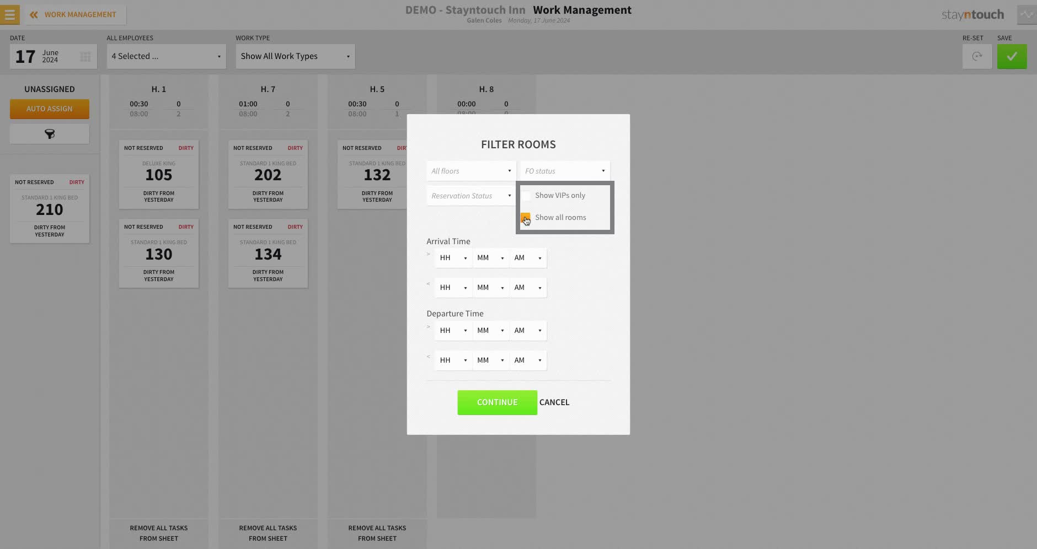This screenshot has width=1037, height=549.
Task: Open Departure Time after MM dropdown
Action: pyautogui.click(x=491, y=331)
